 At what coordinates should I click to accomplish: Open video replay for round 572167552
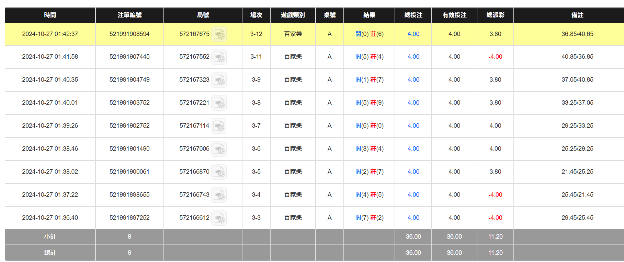tap(219, 57)
